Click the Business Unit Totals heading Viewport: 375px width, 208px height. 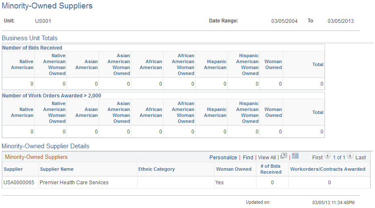pos(30,38)
